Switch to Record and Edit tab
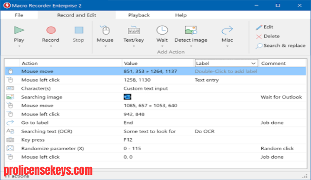The height and width of the screenshot is (180, 311). click(x=77, y=15)
